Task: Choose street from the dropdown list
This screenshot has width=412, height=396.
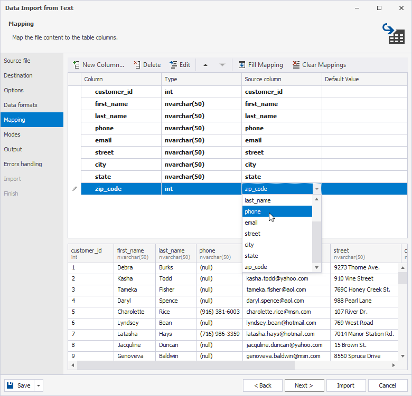Action: (277, 234)
